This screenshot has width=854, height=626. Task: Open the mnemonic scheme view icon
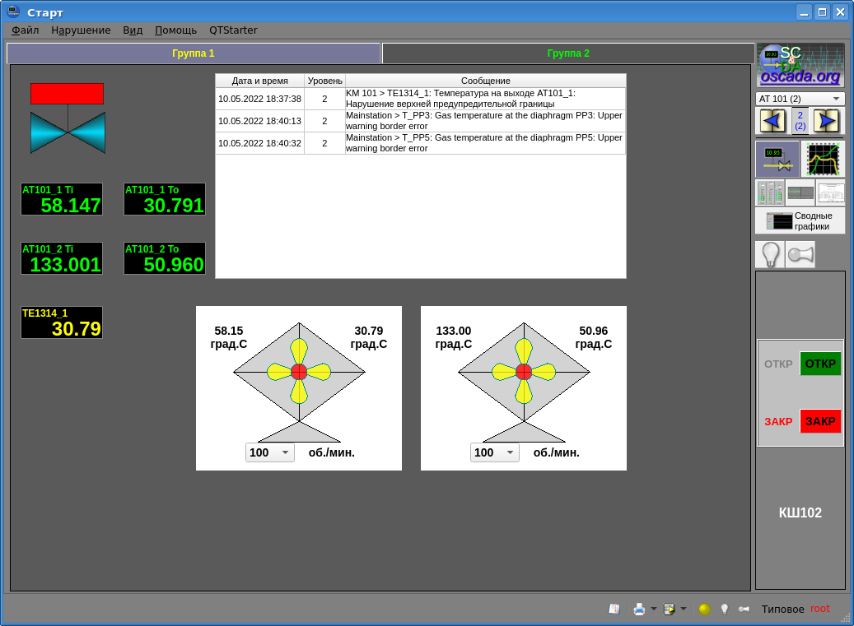click(x=777, y=160)
